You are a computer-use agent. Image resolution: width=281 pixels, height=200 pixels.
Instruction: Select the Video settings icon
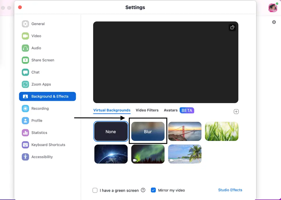(x=25, y=36)
